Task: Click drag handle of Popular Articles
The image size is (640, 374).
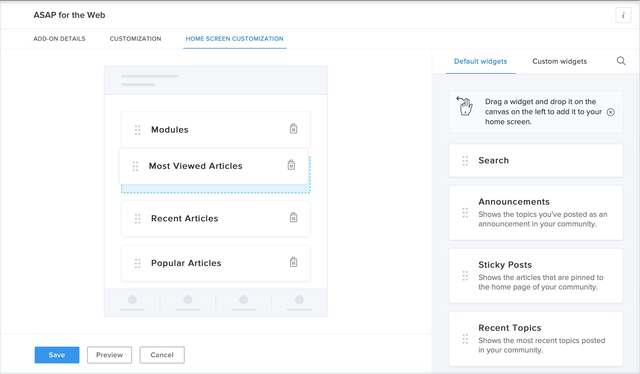Action: [138, 263]
